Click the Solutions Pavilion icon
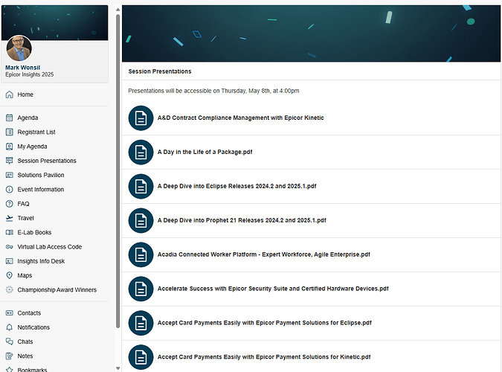This screenshot has height=372, width=502. 9,175
